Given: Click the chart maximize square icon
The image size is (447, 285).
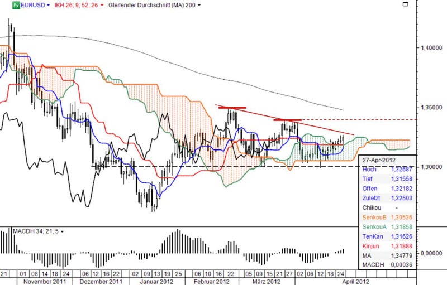Looking at the screenshot, I should [x=405, y=4].
